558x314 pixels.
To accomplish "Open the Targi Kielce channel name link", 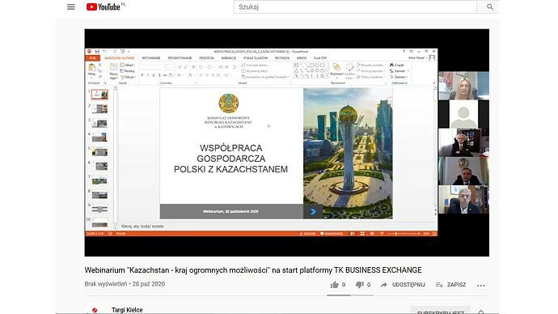I will [127, 310].
